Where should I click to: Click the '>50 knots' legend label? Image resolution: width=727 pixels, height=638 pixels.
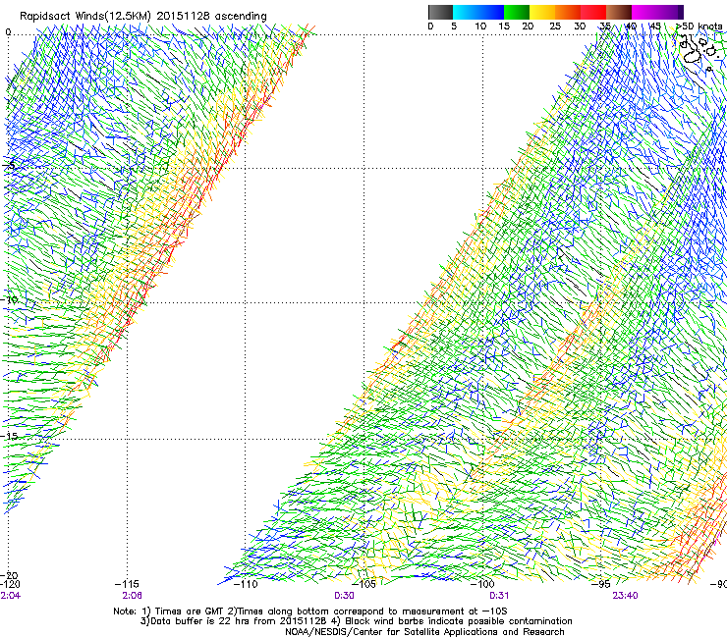tap(699, 27)
